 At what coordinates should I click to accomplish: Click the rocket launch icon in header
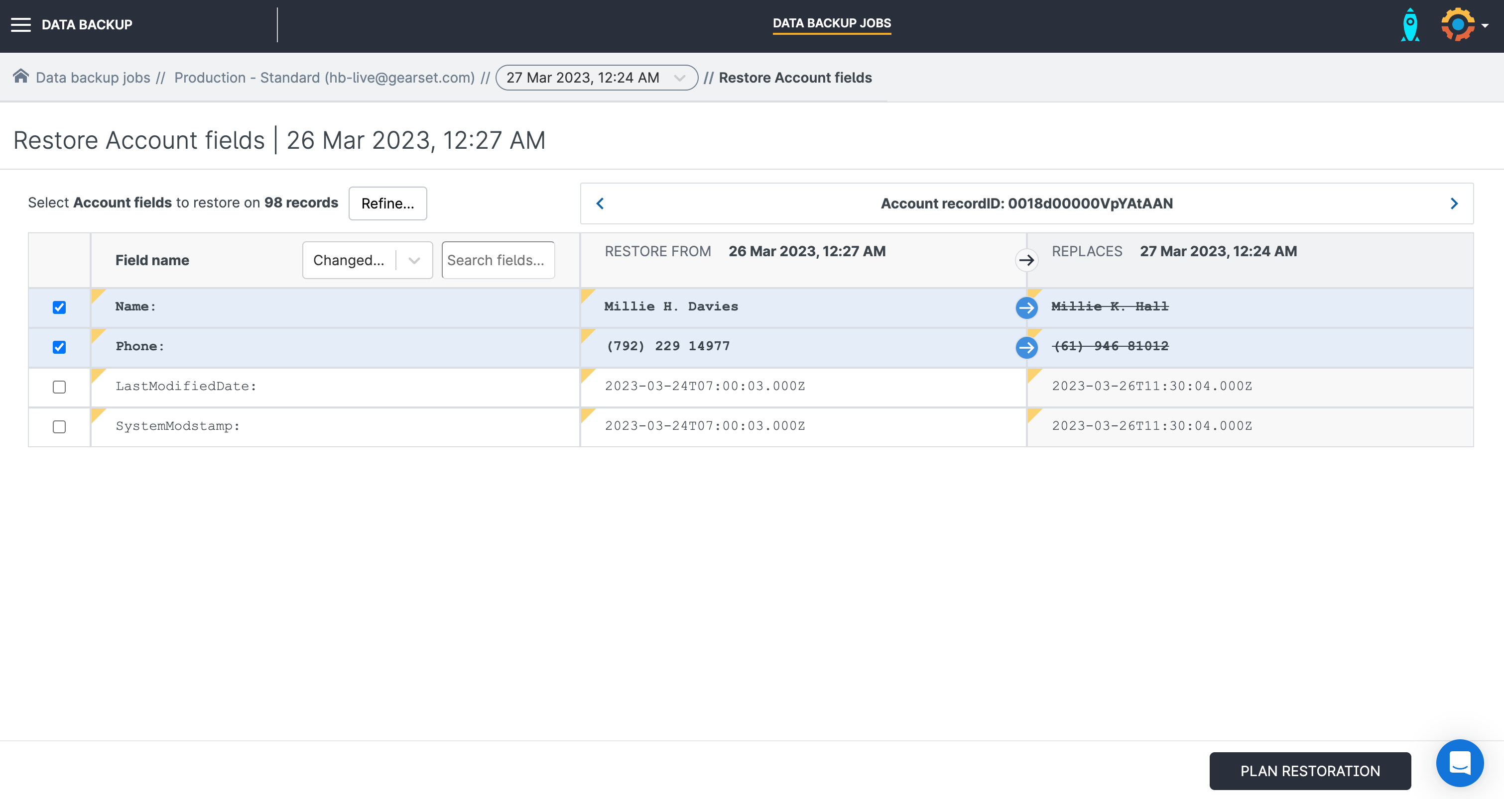tap(1409, 24)
